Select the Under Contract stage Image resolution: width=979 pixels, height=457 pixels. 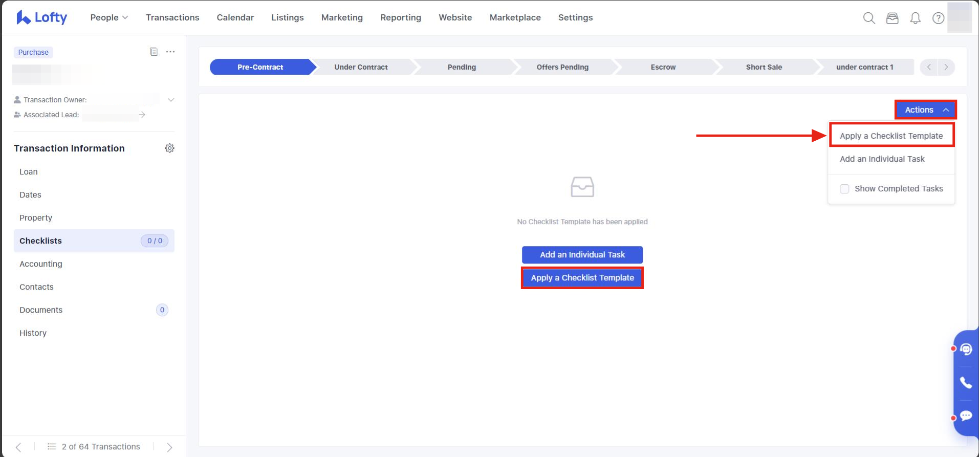click(x=361, y=67)
